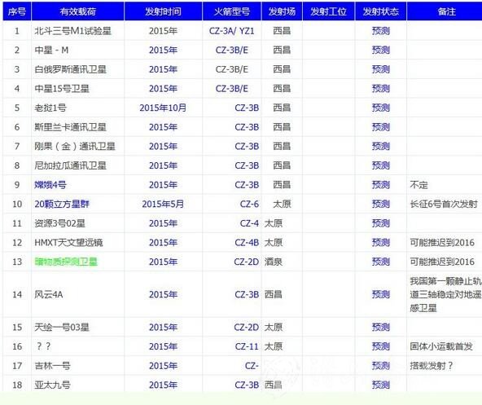Click 酒泉 launch site in row 13

coord(274,262)
